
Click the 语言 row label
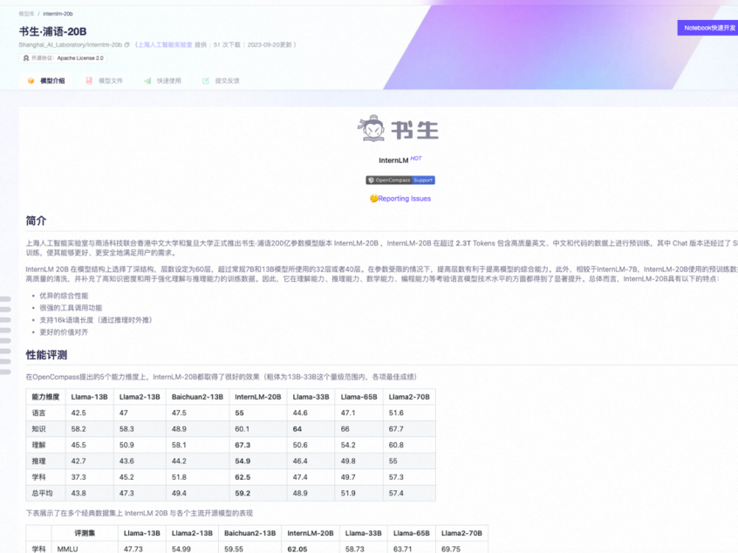click(x=38, y=413)
